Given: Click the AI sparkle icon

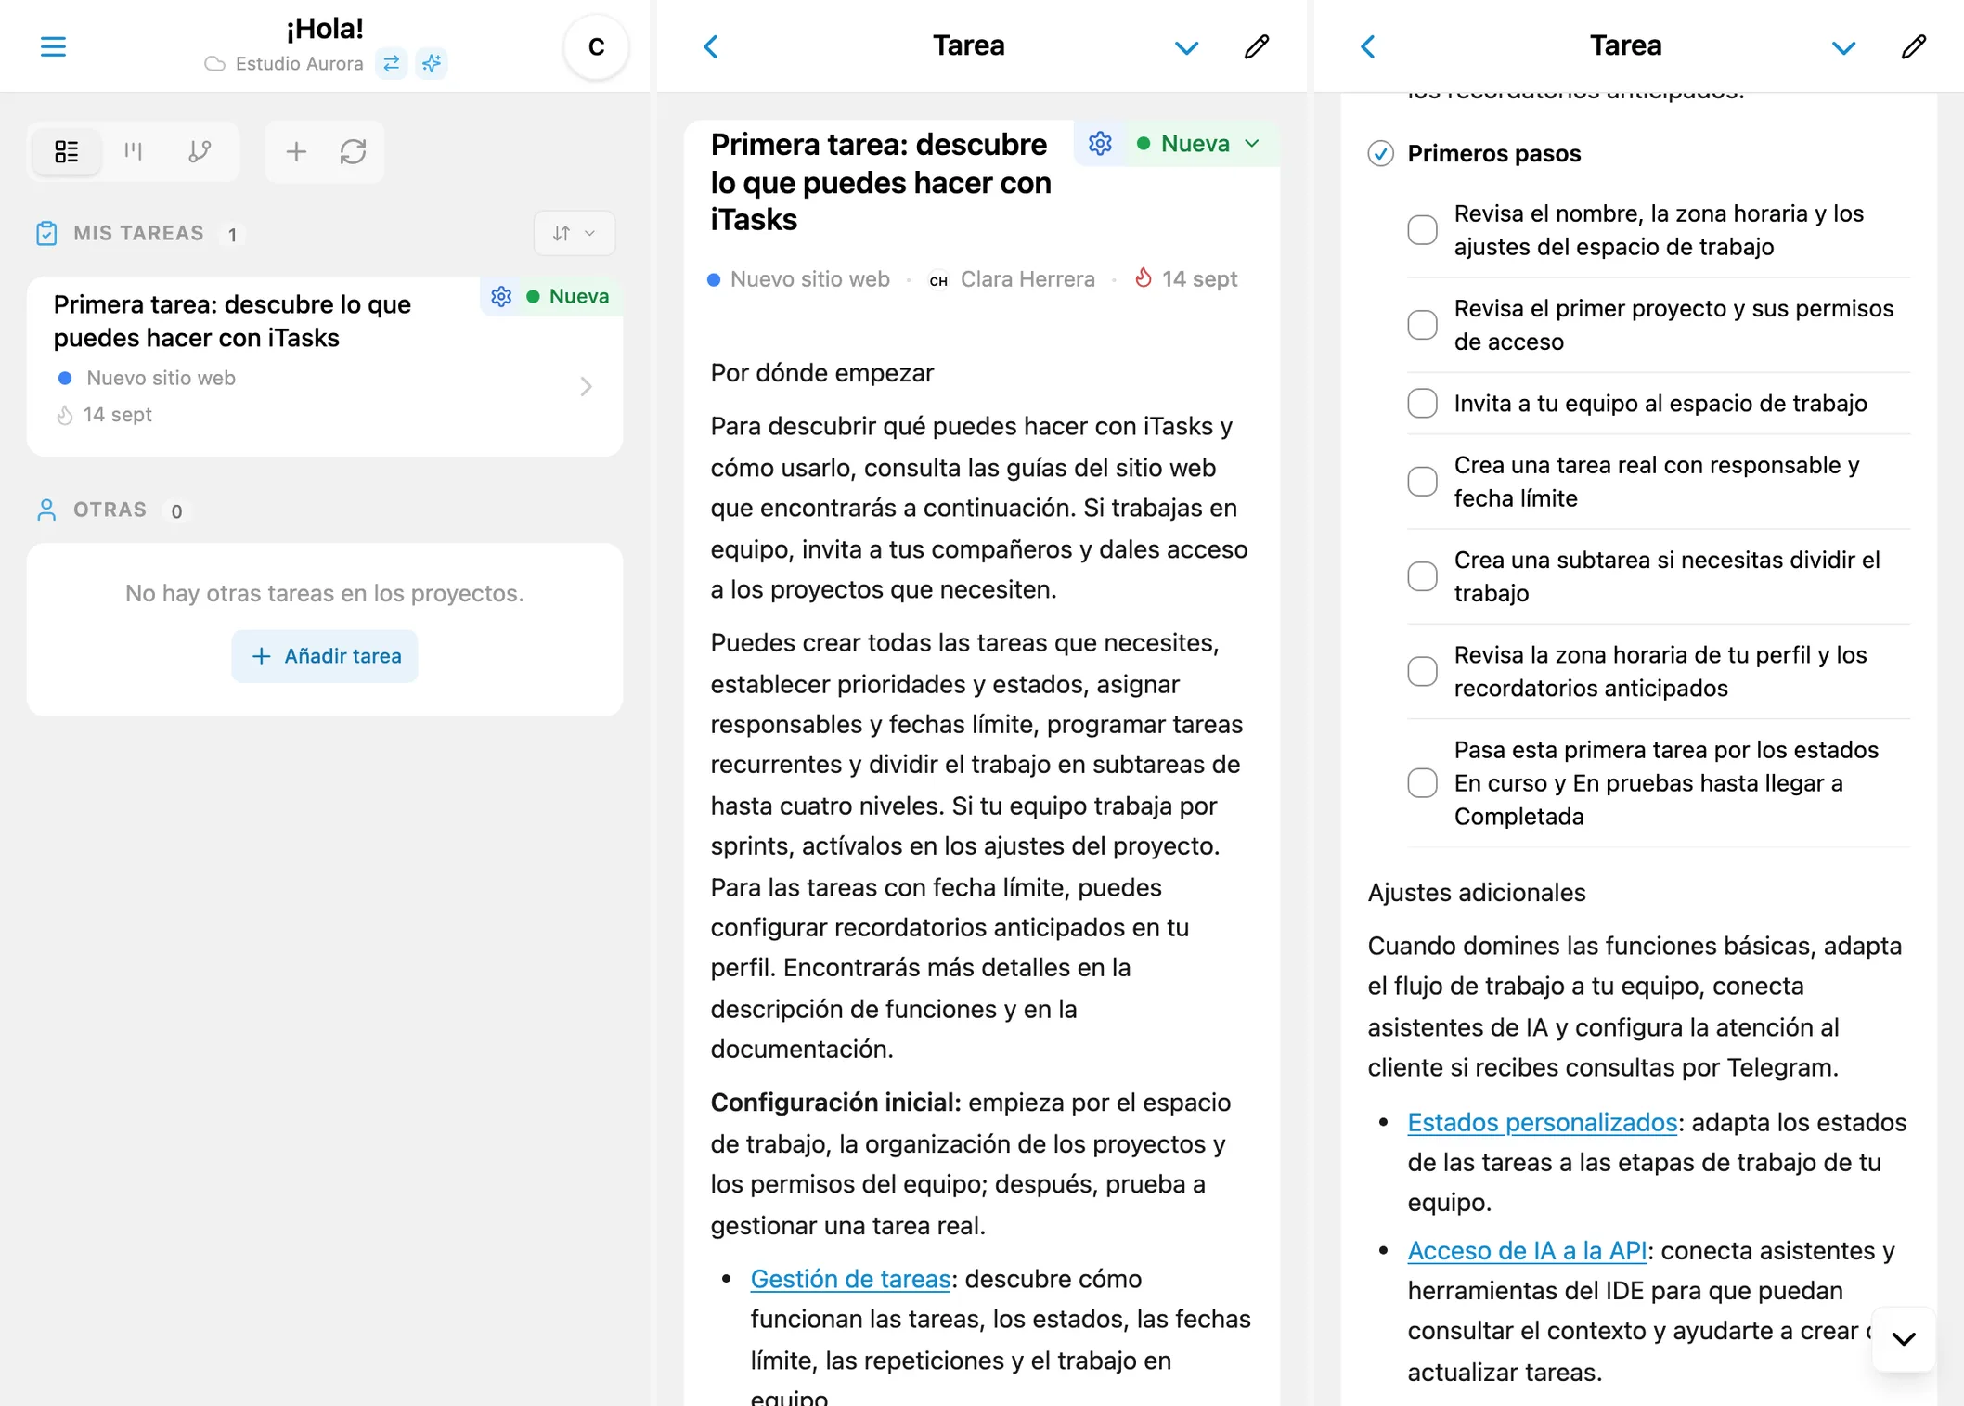Looking at the screenshot, I should [x=432, y=63].
